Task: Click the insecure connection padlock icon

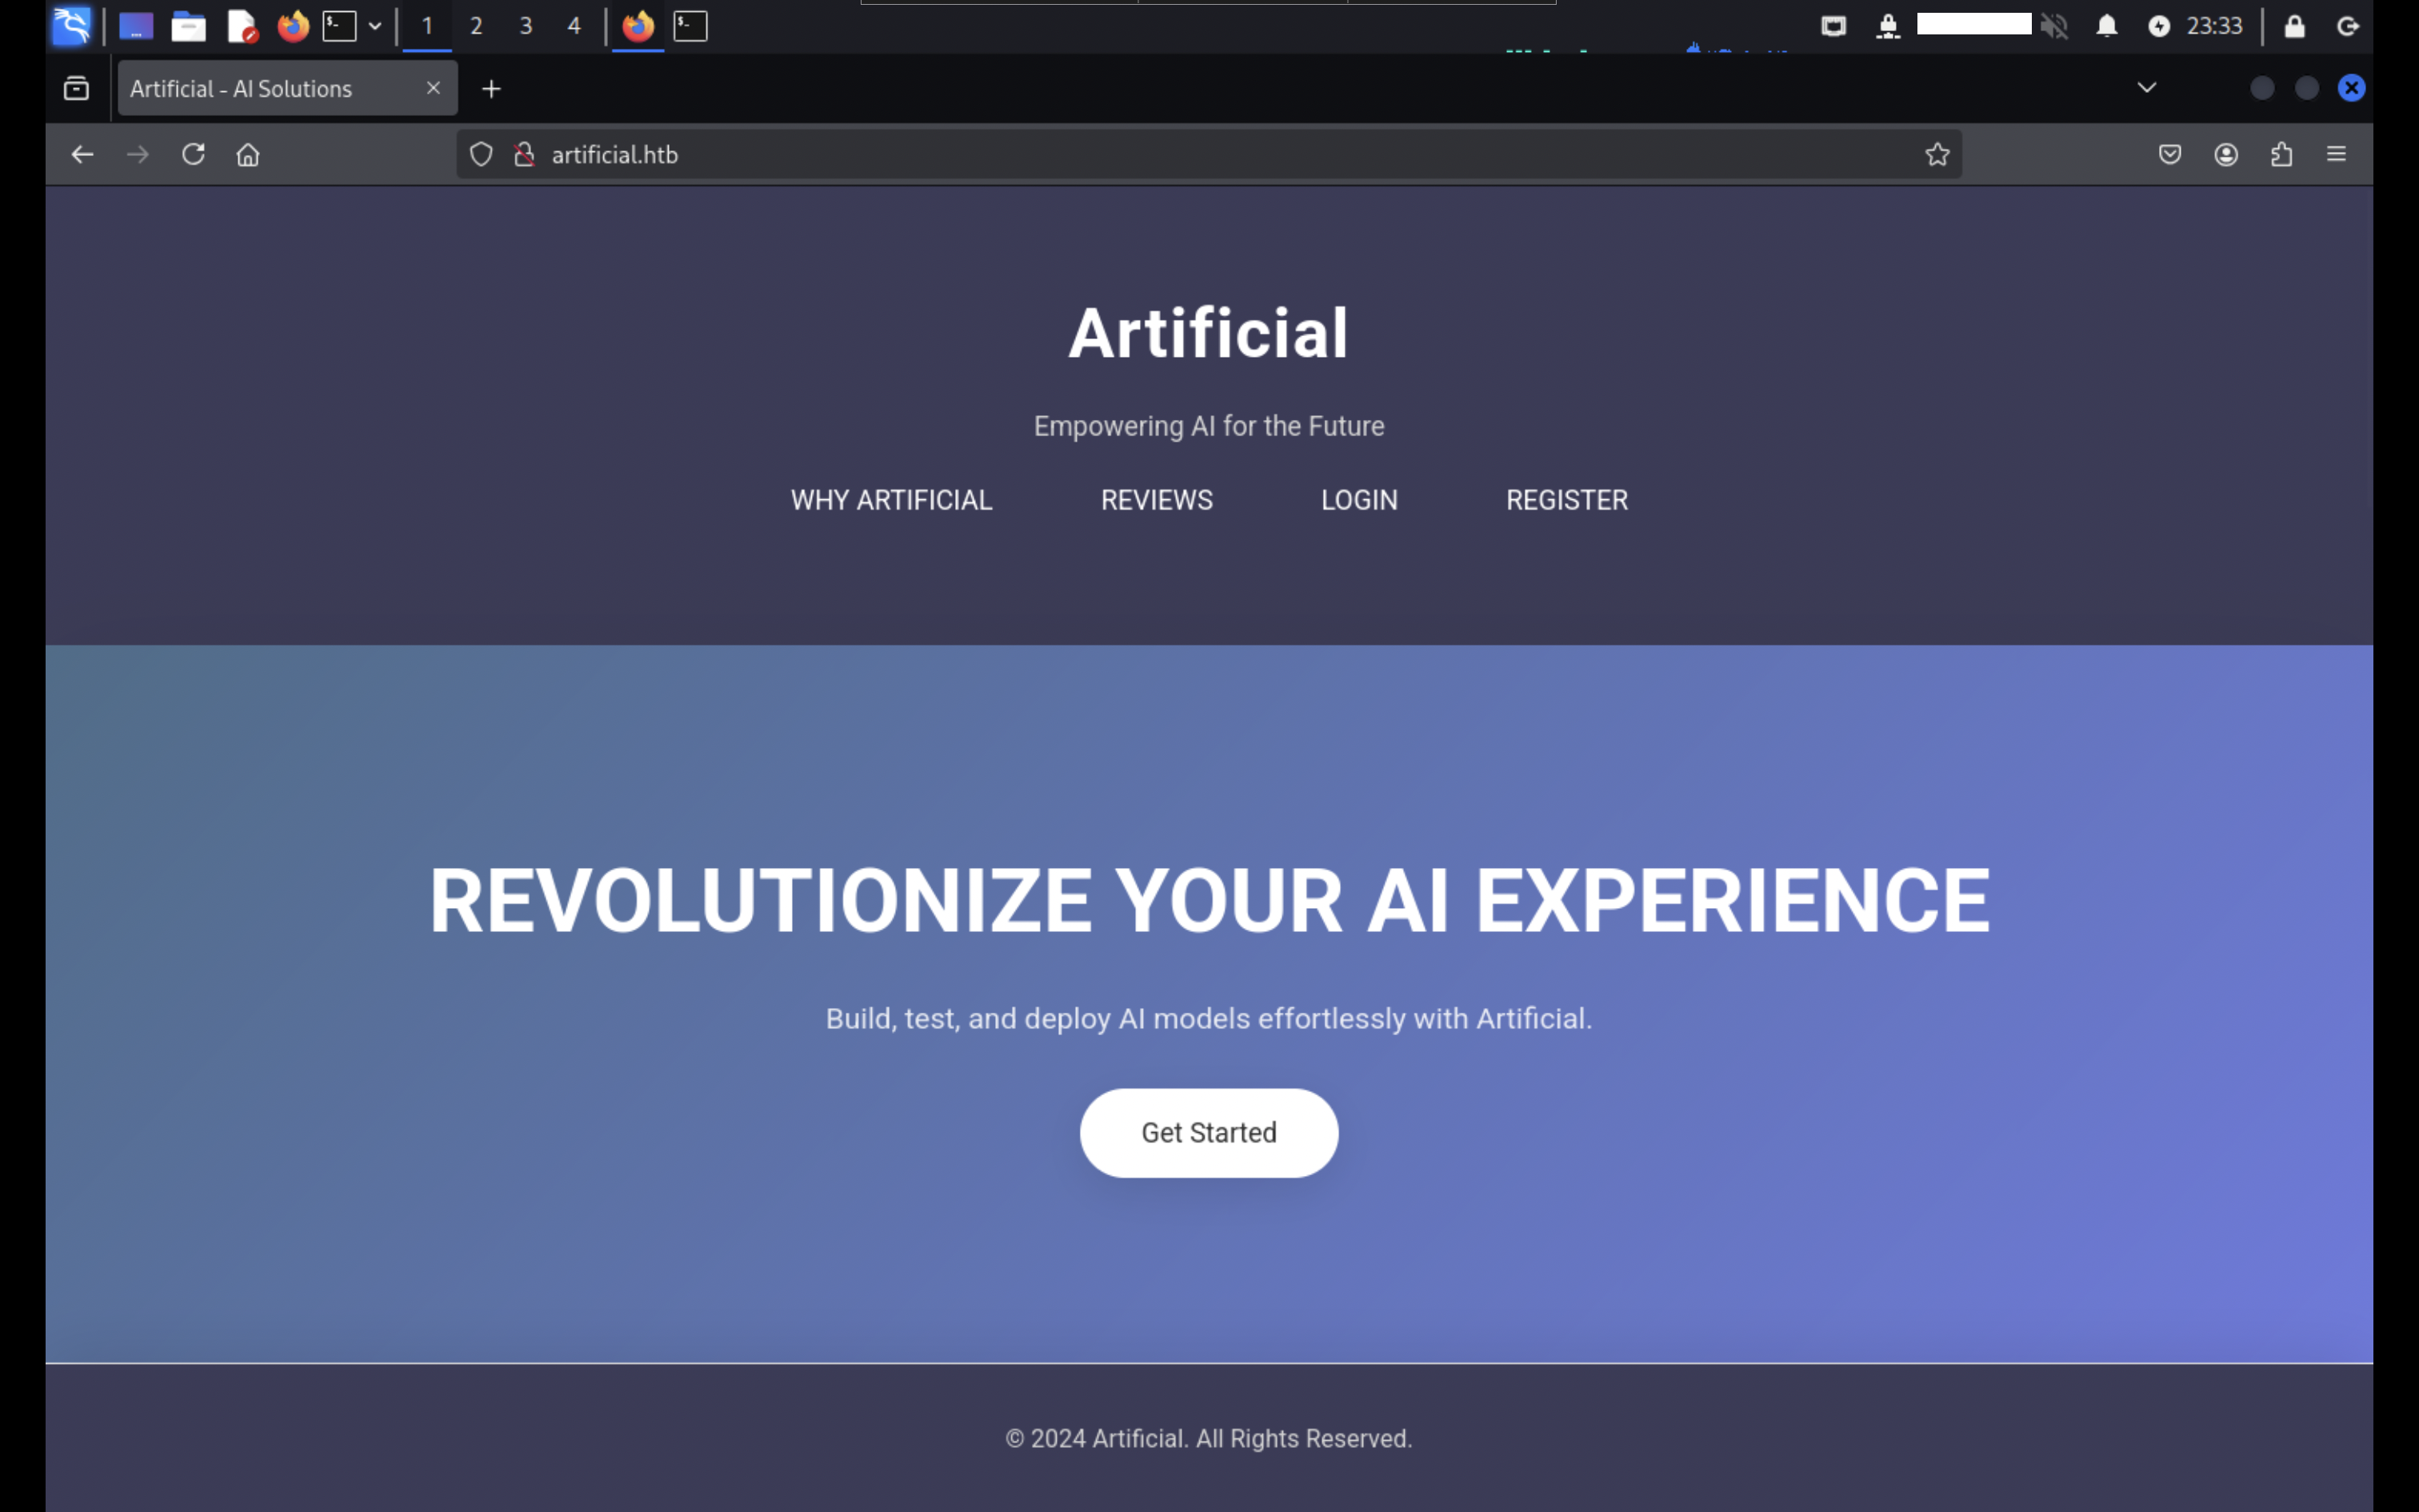Action: tap(524, 154)
